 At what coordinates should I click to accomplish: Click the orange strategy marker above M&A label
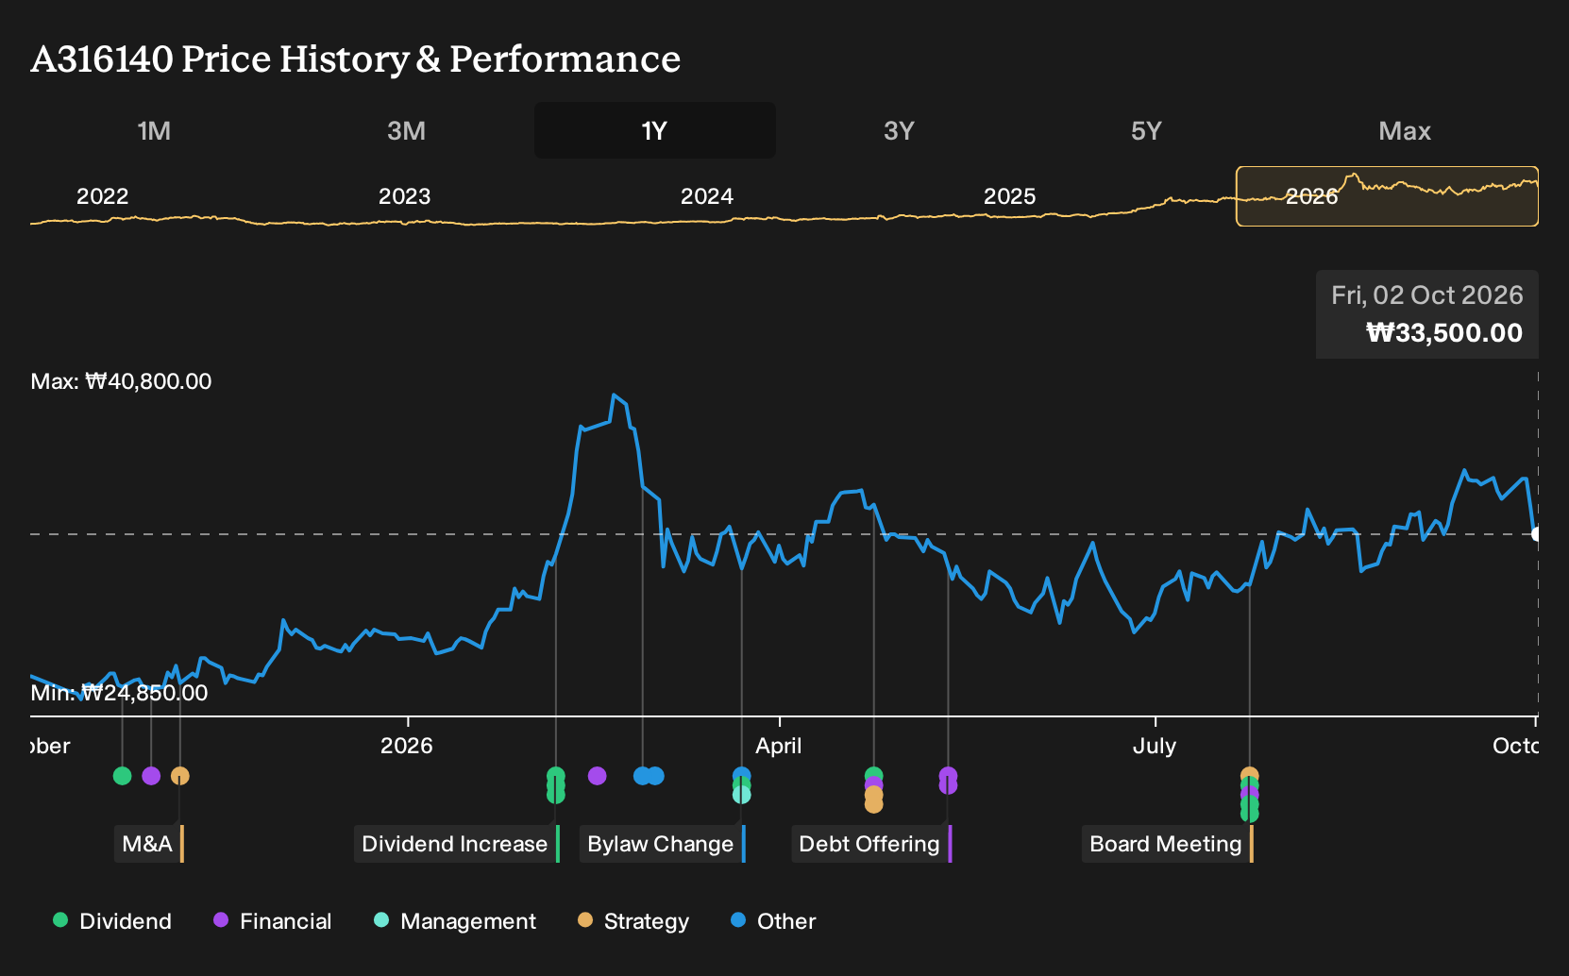(180, 776)
